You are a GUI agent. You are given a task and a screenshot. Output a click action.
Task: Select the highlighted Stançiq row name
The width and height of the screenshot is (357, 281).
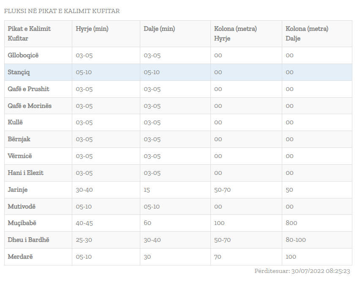coord(19,72)
